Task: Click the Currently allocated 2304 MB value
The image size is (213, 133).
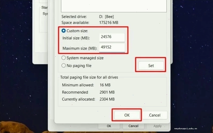Action: (x=107, y=99)
